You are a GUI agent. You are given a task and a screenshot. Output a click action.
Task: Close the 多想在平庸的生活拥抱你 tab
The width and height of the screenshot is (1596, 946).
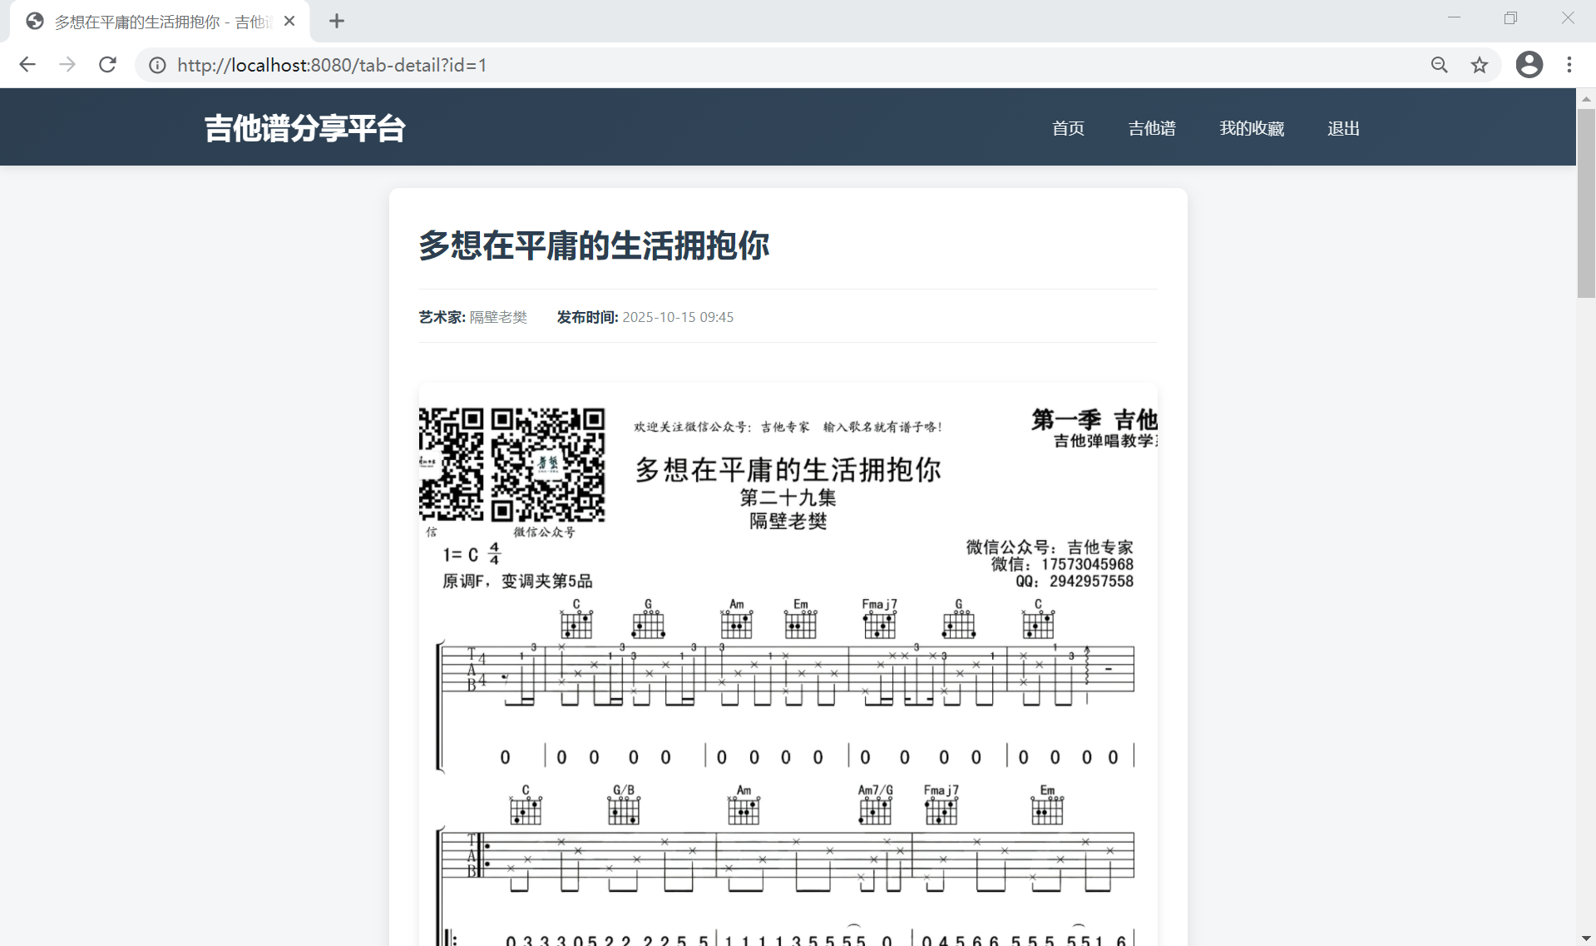click(x=289, y=22)
